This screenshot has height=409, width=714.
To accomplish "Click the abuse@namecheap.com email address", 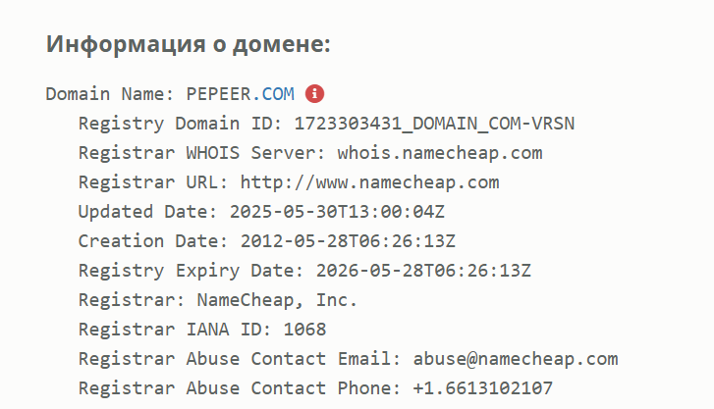I will coord(516,359).
